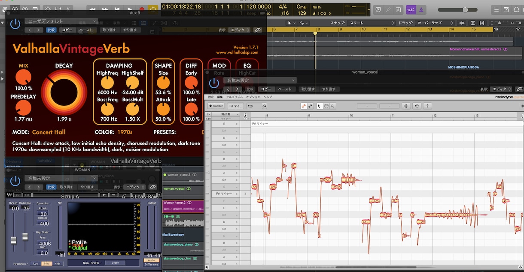Open snap スマート dropdown
The width and height of the screenshot is (524, 272).
(x=372, y=23)
